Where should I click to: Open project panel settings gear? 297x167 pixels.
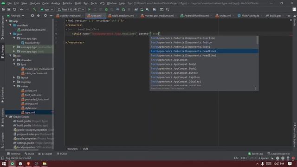45,15
